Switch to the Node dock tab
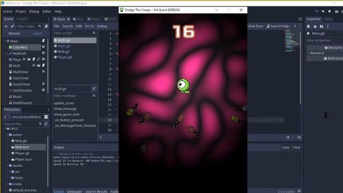 point(329,19)
